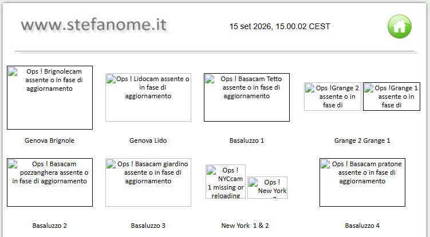Open the Basacam giardino webcam image
This screenshot has height=237, width=430.
(x=148, y=182)
